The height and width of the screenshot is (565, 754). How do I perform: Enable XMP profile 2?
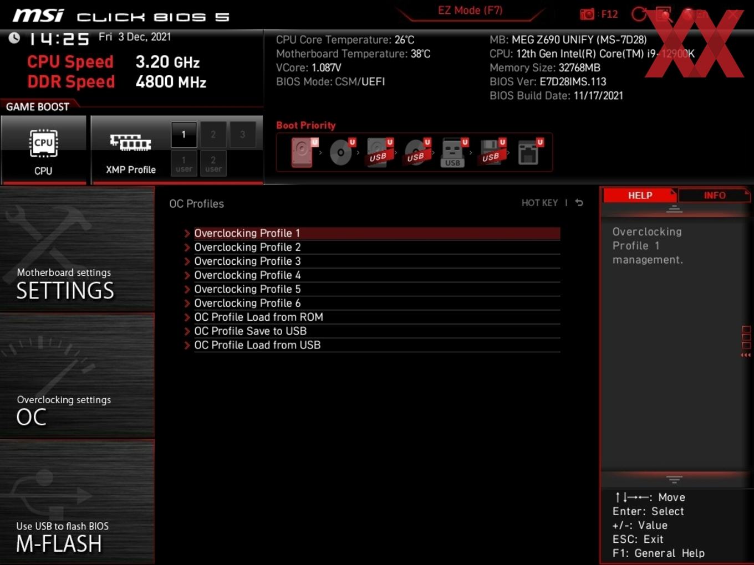(213, 135)
